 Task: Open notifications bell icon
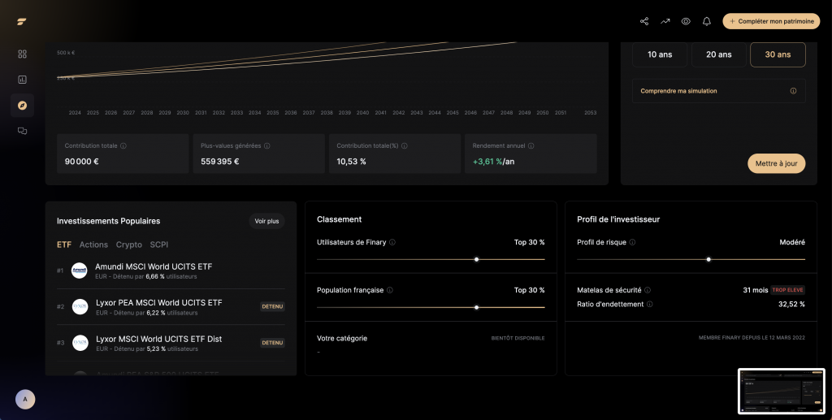(x=707, y=21)
